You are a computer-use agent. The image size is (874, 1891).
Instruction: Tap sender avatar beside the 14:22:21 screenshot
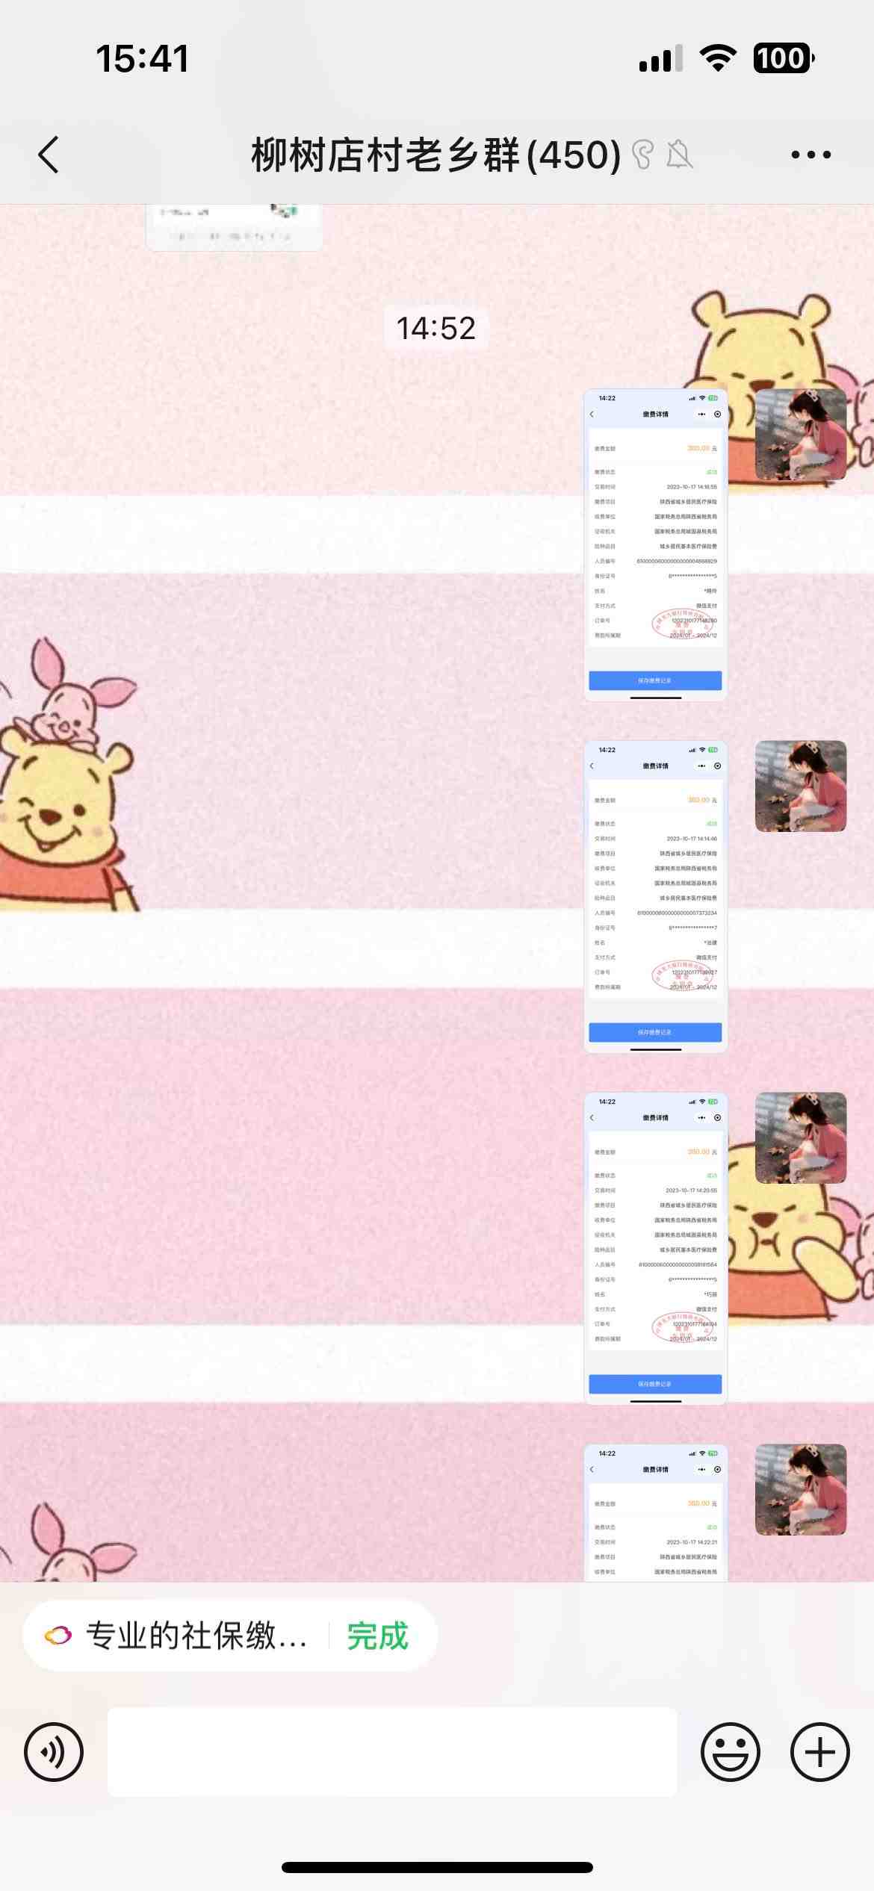click(x=801, y=1489)
